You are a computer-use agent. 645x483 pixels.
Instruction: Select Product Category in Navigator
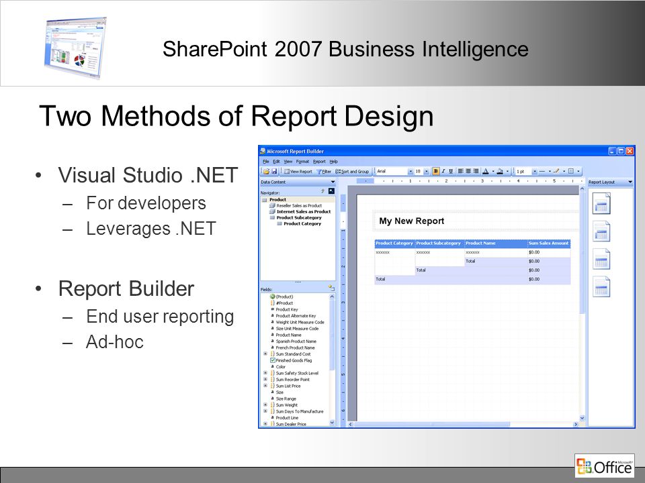tap(302, 223)
